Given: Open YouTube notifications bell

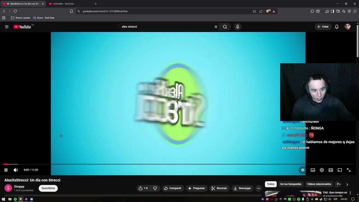Looking at the screenshot, I should point(337,27).
